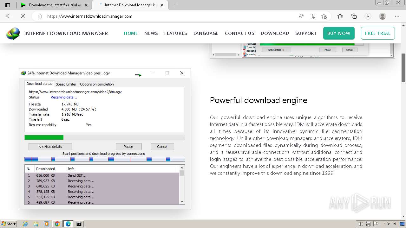The height and width of the screenshot is (228, 406).
Task: Open immersive reader icon in the address bar
Action: tap(312, 16)
